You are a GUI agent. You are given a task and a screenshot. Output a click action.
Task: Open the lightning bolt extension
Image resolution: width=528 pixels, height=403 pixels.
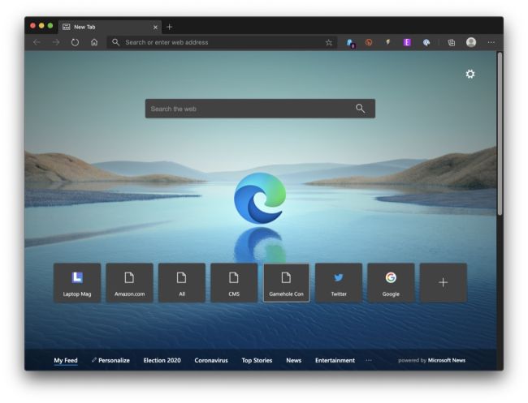[x=388, y=42]
